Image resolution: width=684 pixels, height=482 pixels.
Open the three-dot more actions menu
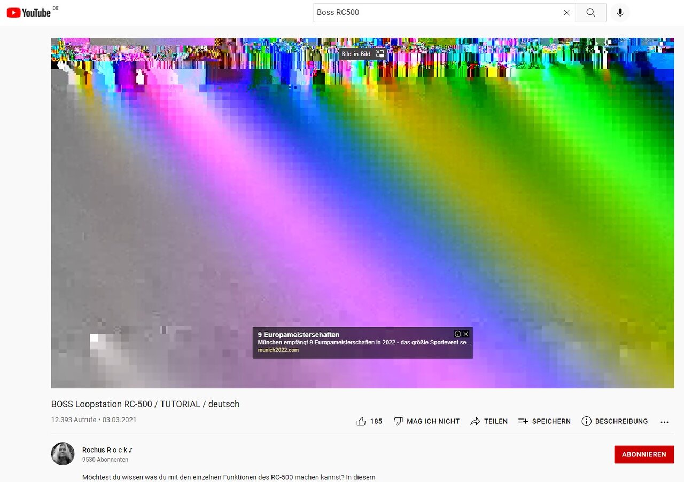[x=664, y=422]
